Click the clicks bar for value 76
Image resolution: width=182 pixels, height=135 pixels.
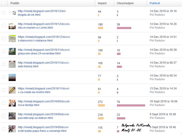131,106
